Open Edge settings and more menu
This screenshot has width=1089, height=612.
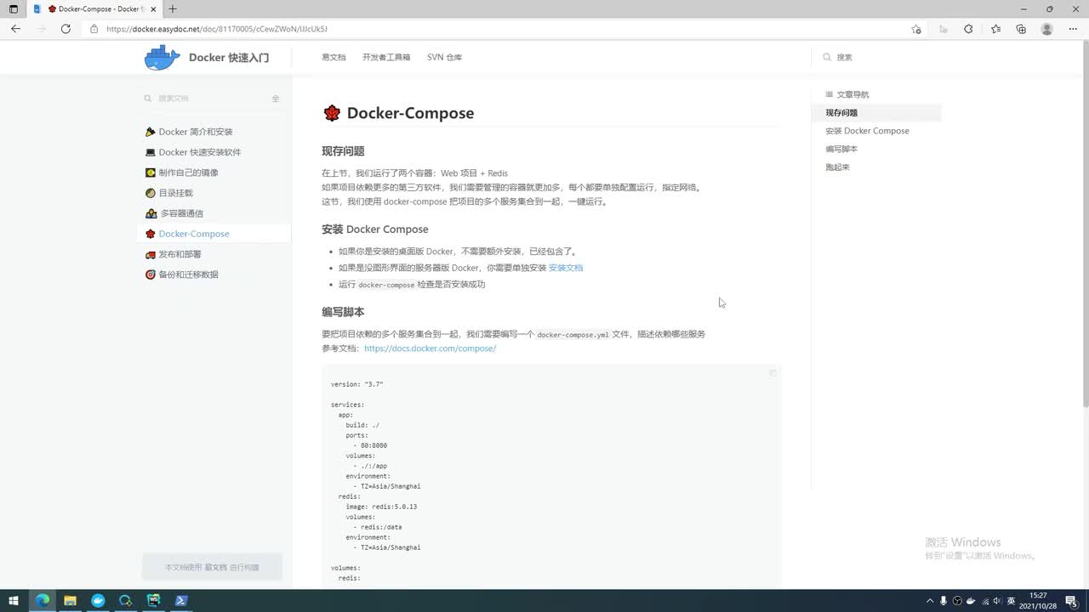[1073, 29]
